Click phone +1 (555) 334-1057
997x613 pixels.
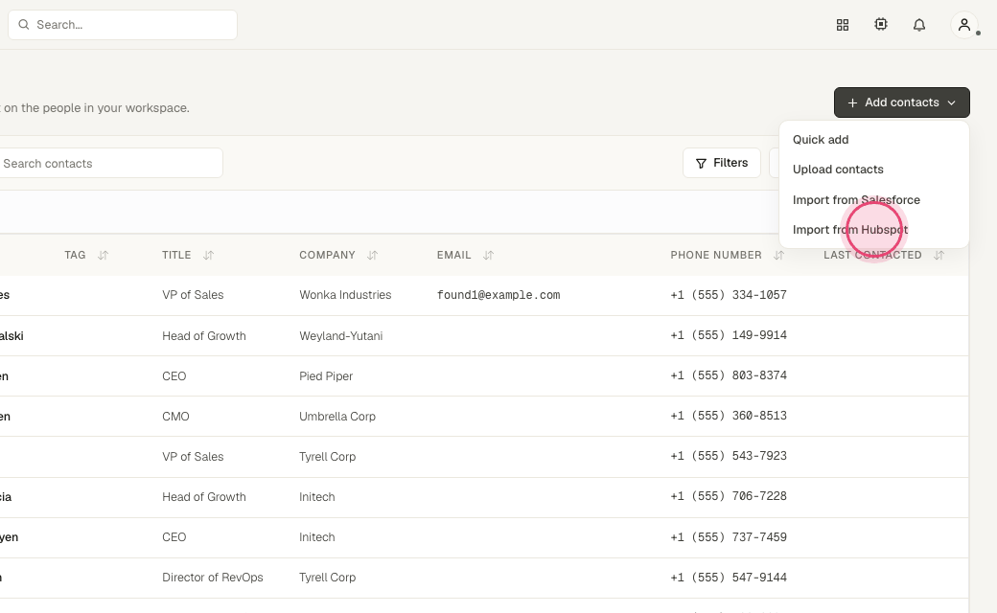(x=728, y=295)
